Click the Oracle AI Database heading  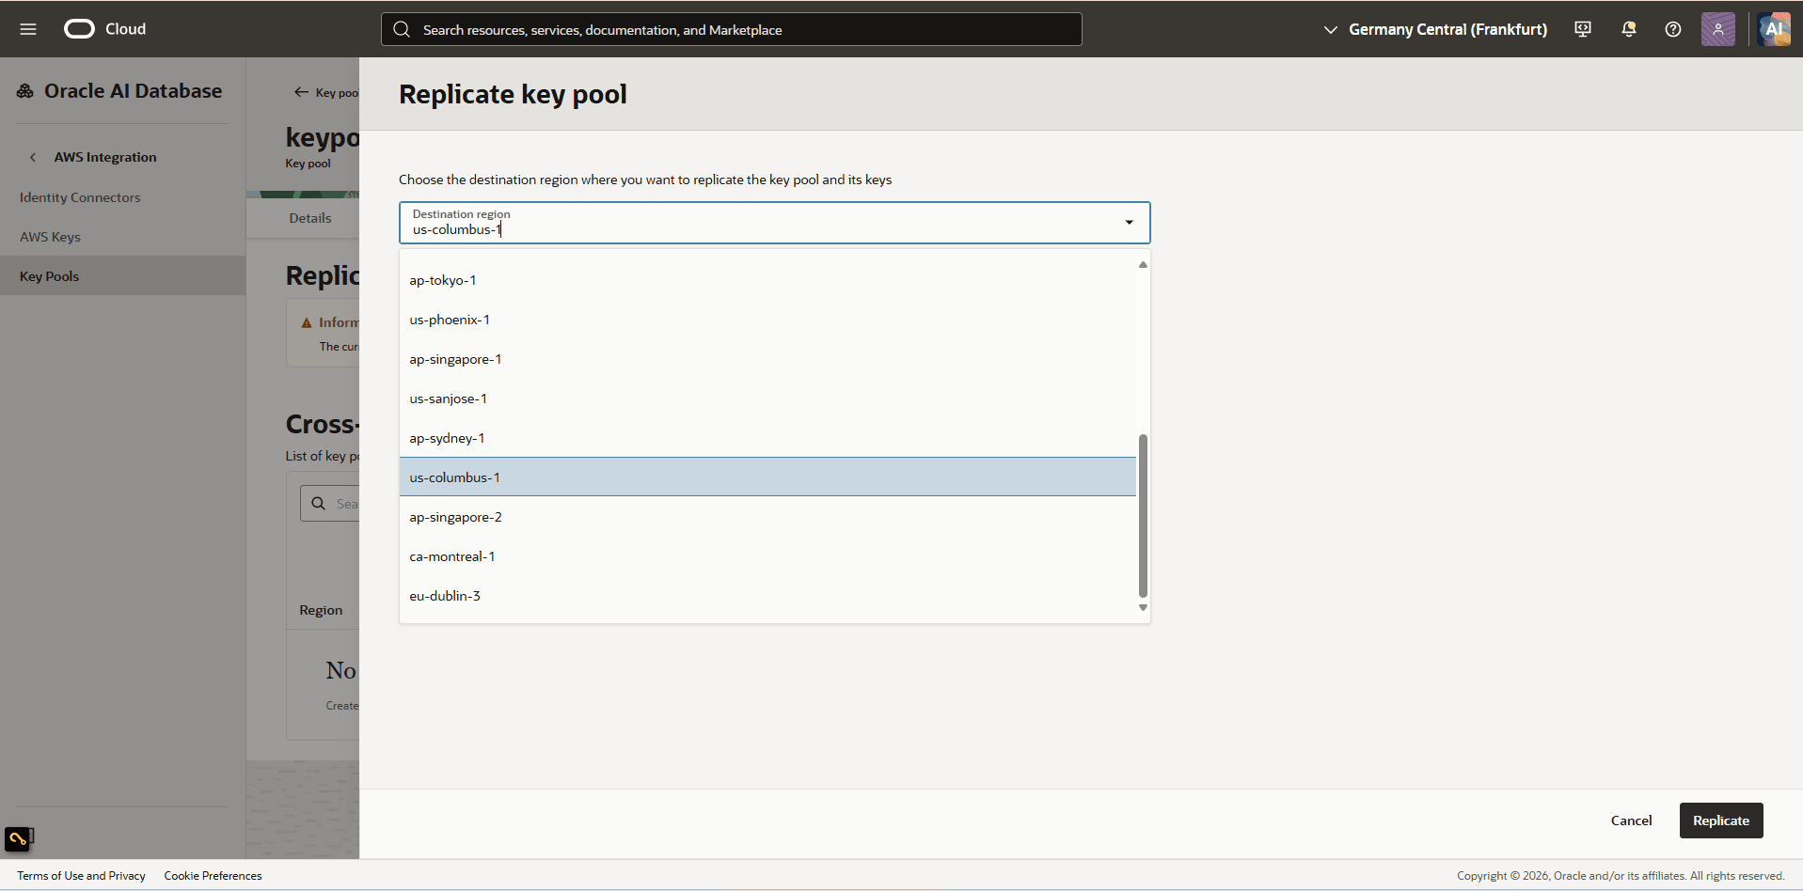[x=134, y=91]
